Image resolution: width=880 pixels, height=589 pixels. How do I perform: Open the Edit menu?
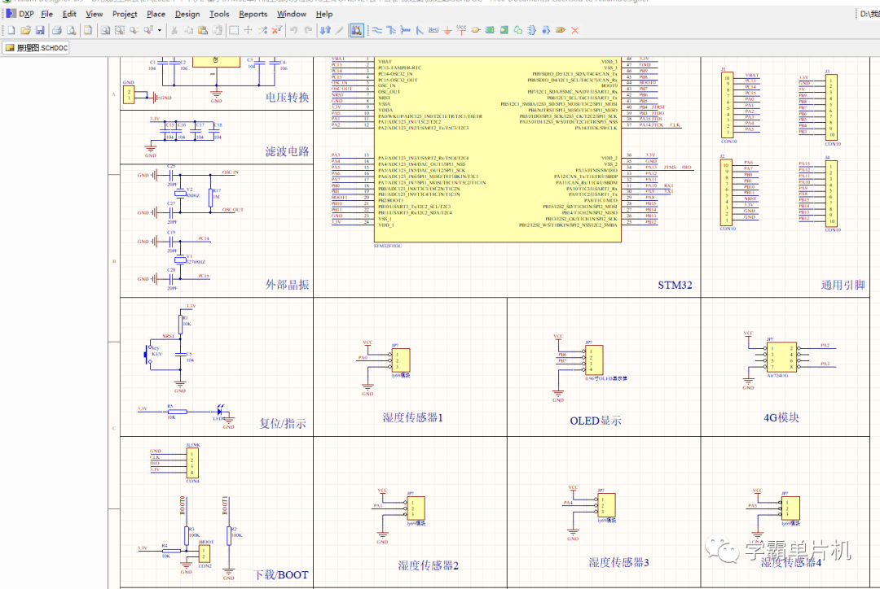coord(69,14)
